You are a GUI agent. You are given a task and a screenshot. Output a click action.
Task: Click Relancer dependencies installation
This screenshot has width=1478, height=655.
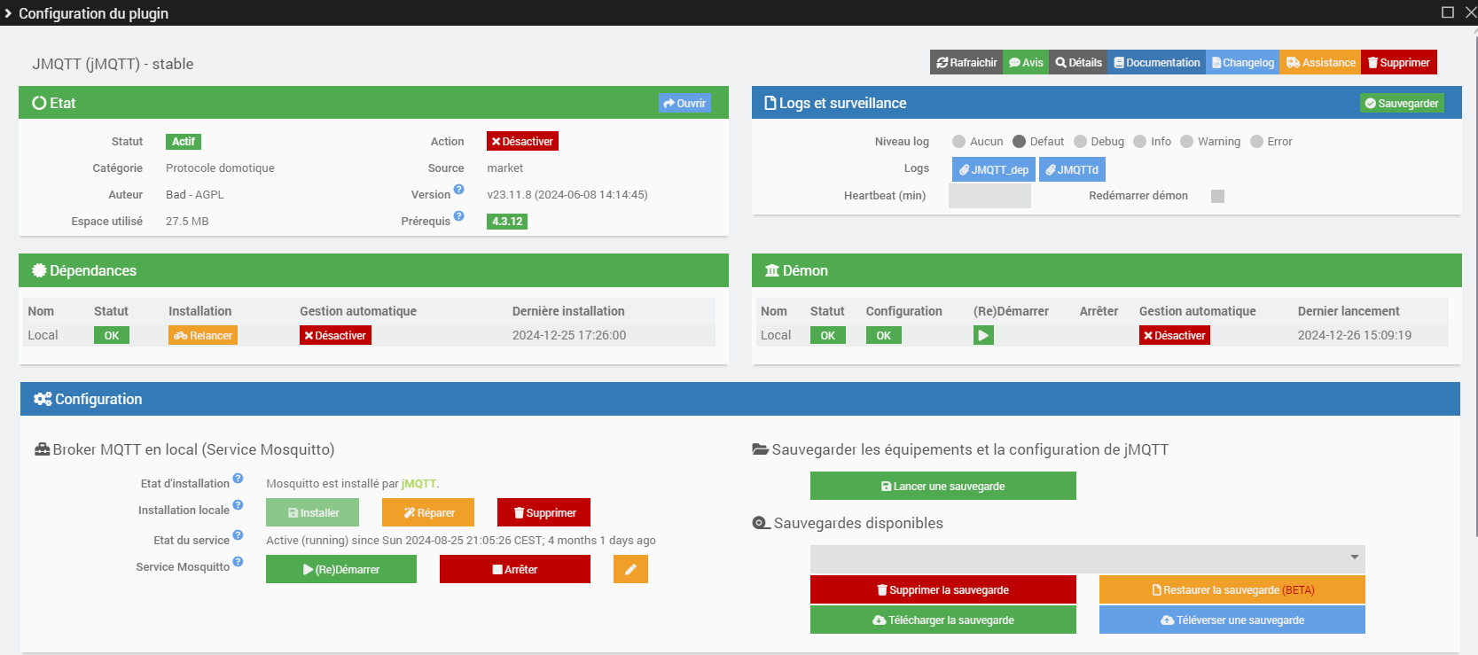[x=203, y=335]
